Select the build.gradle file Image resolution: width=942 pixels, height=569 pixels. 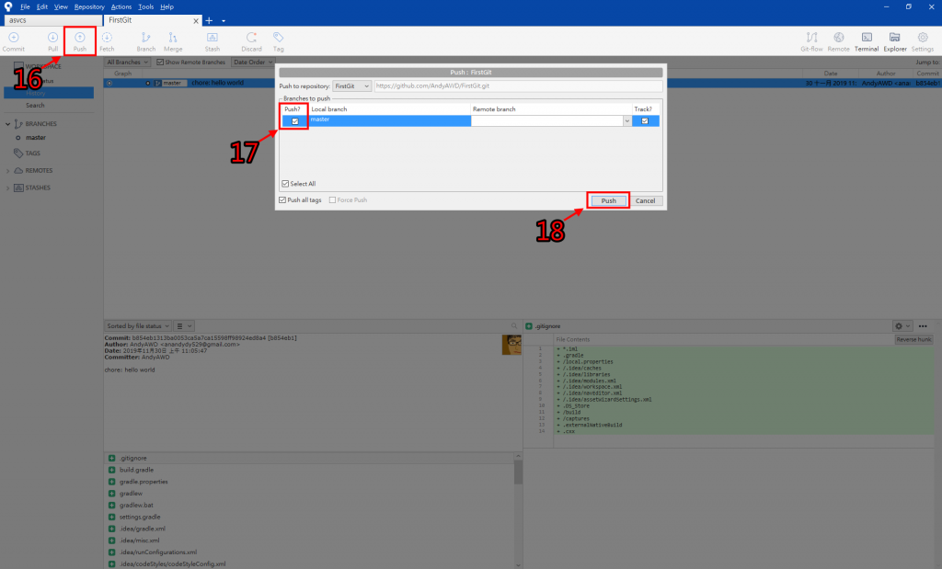tap(136, 470)
